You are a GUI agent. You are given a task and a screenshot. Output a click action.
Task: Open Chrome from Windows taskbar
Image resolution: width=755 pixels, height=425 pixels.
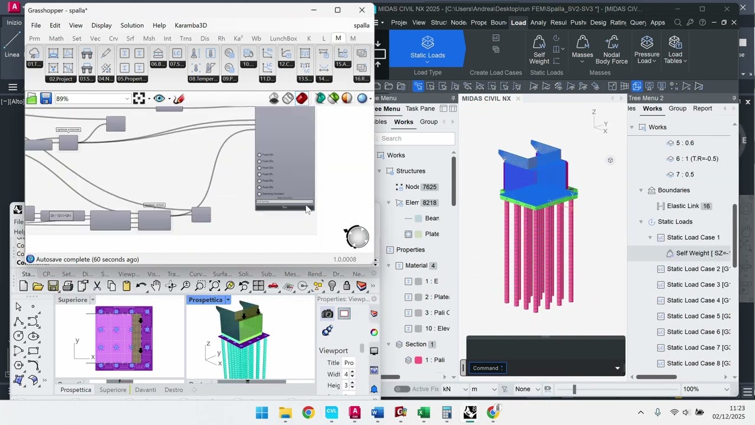(x=308, y=413)
